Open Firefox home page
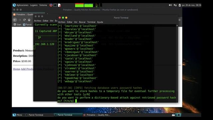213x120 pixels. pyautogui.click(x=29, y=20)
